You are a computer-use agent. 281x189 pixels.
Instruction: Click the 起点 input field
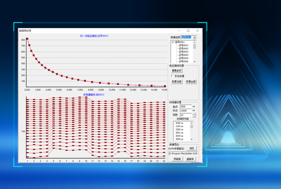[185, 106]
